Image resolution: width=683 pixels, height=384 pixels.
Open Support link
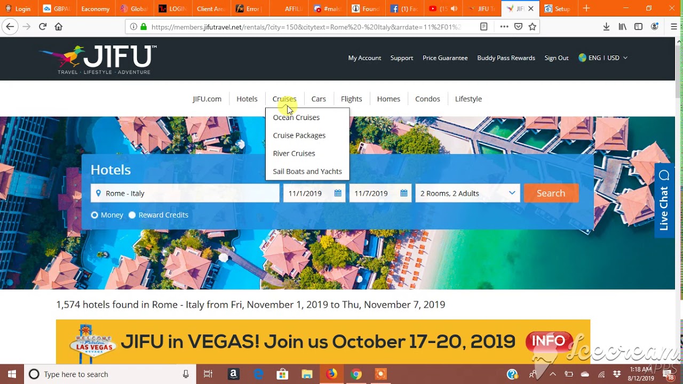(402, 58)
